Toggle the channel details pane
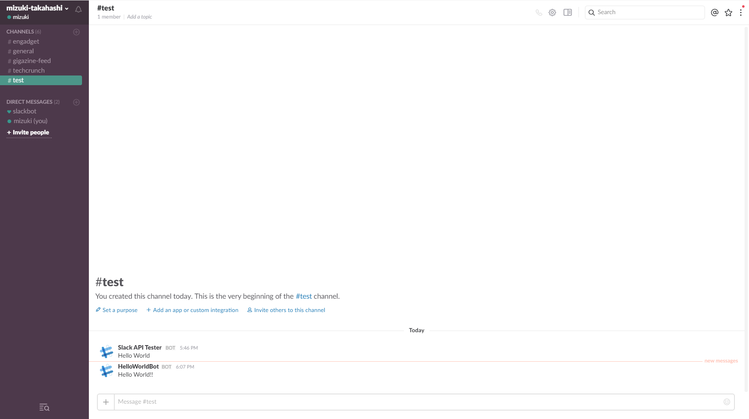Screen dimensions: 749x419 (567, 12)
